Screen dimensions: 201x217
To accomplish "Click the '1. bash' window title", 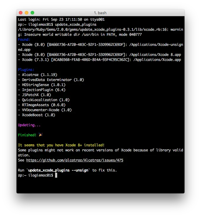I will click(x=100, y=13).
